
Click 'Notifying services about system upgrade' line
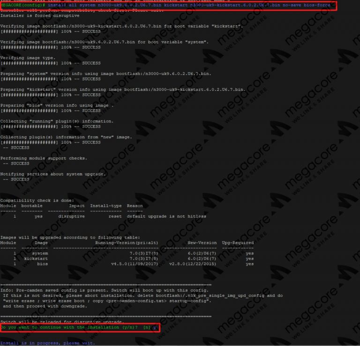point(53,174)
